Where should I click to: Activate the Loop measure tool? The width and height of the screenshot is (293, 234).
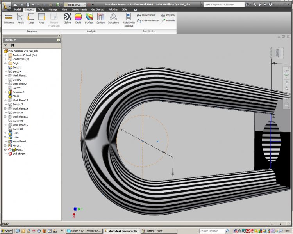coord(31,18)
